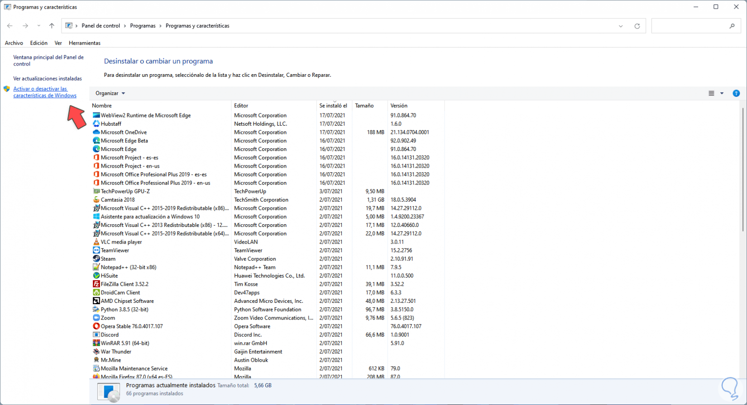Go up one folder level arrow
747x405 pixels.
[52, 26]
